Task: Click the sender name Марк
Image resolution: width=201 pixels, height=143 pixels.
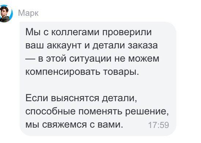Action: pos(28,13)
